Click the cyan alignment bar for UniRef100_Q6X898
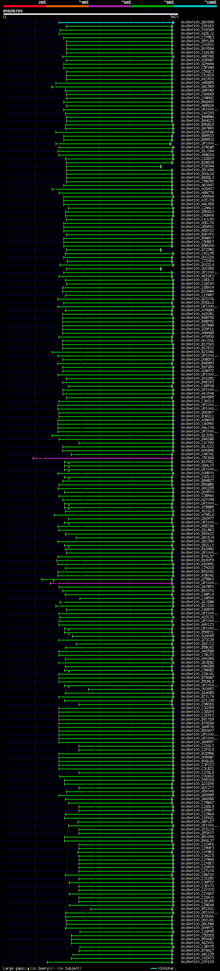Image resolution: width=220 pixels, height=971 pixels. (116, 23)
